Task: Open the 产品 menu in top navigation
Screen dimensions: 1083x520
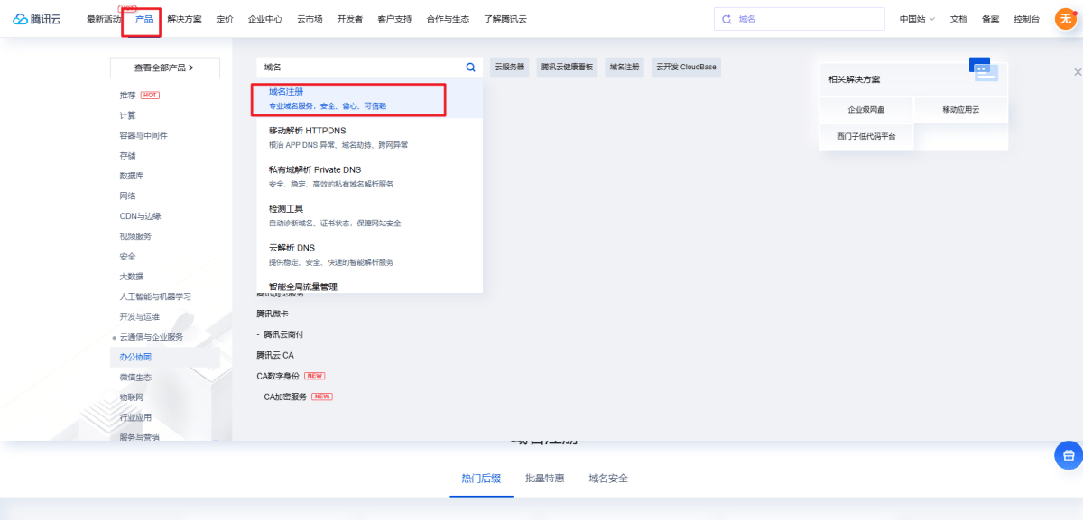Action: 143,19
